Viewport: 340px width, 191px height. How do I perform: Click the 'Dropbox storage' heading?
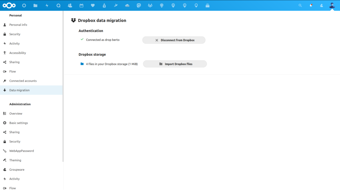pyautogui.click(x=92, y=54)
